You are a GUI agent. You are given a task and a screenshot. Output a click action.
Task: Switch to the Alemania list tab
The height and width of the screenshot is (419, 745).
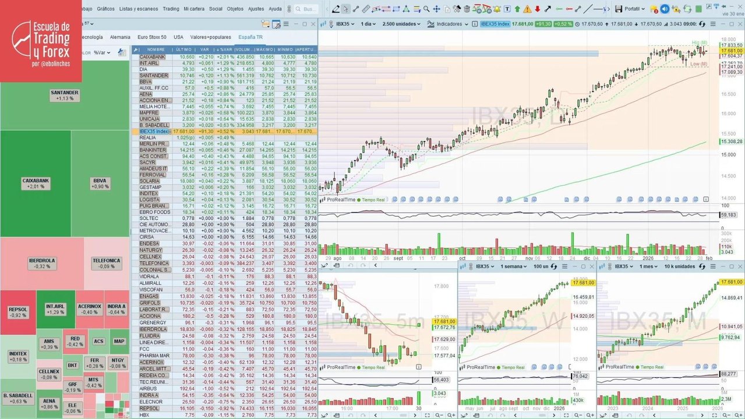pos(120,37)
